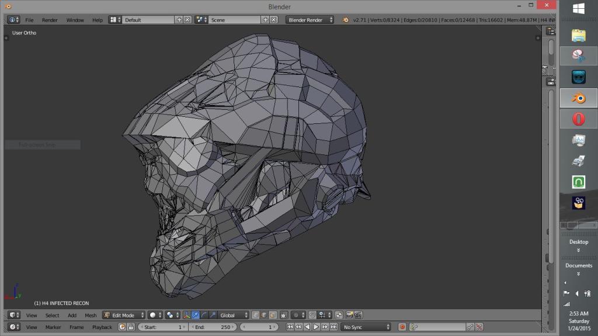Viewport: 598px width, 336px height.
Task: Open the pivot point selector
Action: click(x=173, y=315)
